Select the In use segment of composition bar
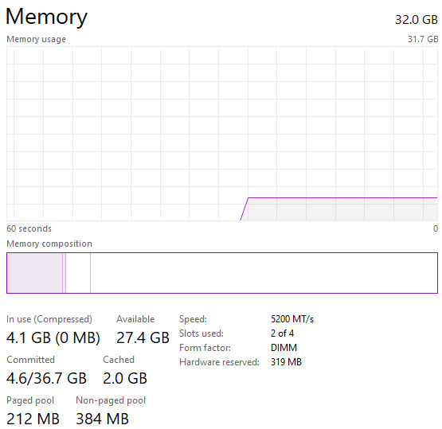 (35, 273)
